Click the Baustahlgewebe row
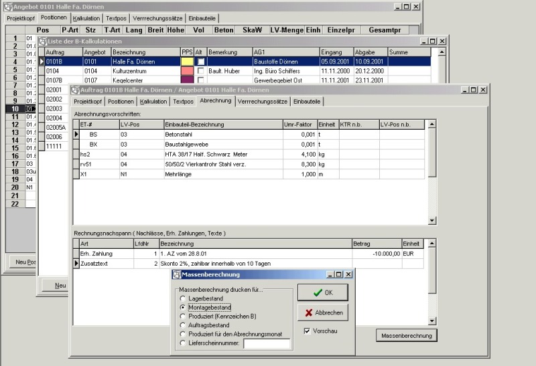The height and width of the screenshot is (366, 536). coord(249,145)
